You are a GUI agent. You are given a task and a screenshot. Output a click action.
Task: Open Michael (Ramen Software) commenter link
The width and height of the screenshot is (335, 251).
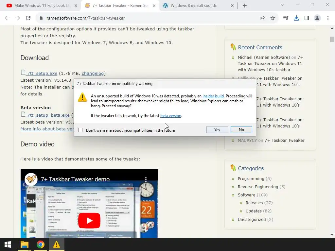pyautogui.click(x=264, y=57)
